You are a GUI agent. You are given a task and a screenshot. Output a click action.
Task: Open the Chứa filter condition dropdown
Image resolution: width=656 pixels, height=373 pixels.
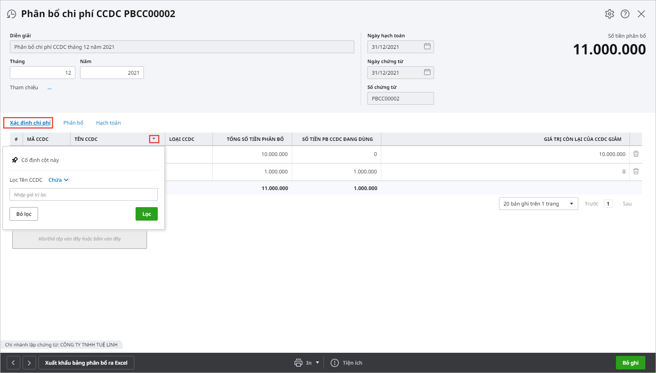point(58,180)
